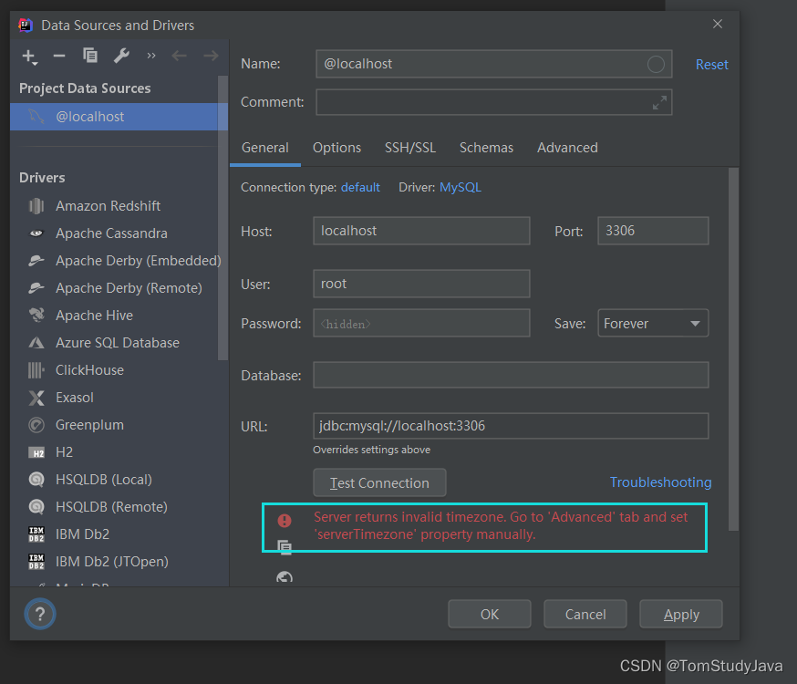Viewport: 797px width, 684px height.
Task: Navigate forward with right arrow
Action: click(x=211, y=56)
